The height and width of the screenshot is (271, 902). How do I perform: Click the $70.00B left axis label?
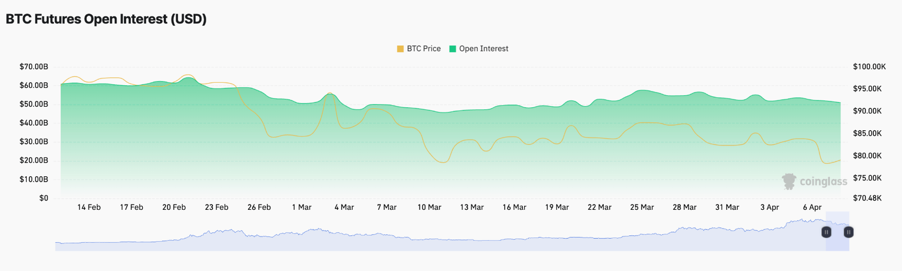pos(34,66)
